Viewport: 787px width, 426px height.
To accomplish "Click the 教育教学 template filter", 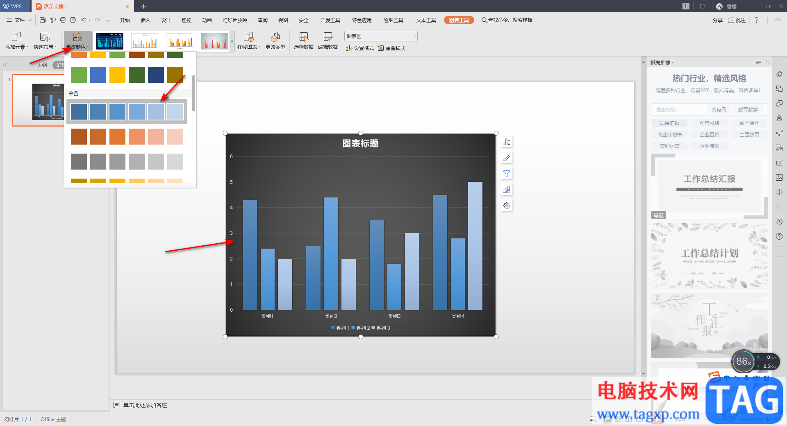I will (748, 110).
